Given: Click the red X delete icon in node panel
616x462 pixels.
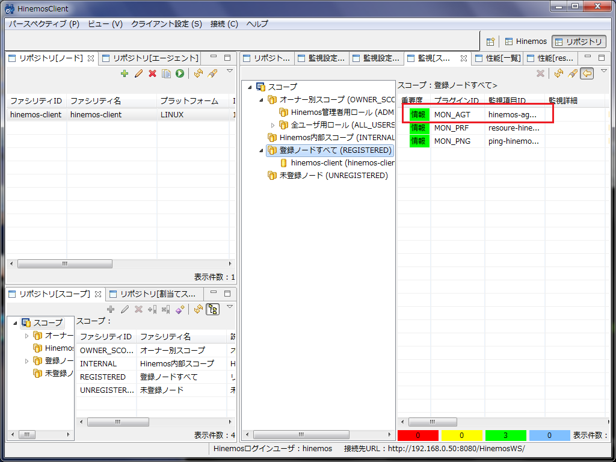Looking at the screenshot, I should (152, 73).
